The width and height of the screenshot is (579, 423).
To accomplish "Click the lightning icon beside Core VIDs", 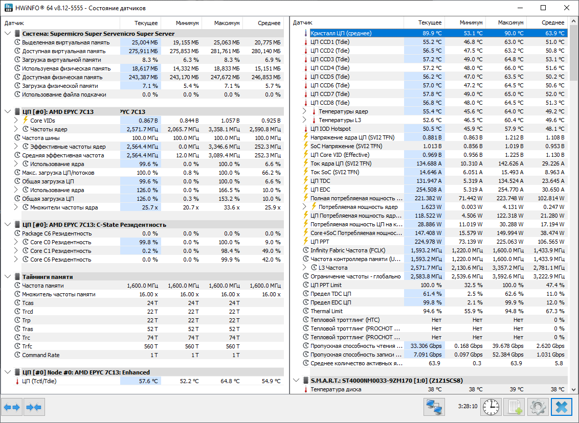I will click(26, 120).
